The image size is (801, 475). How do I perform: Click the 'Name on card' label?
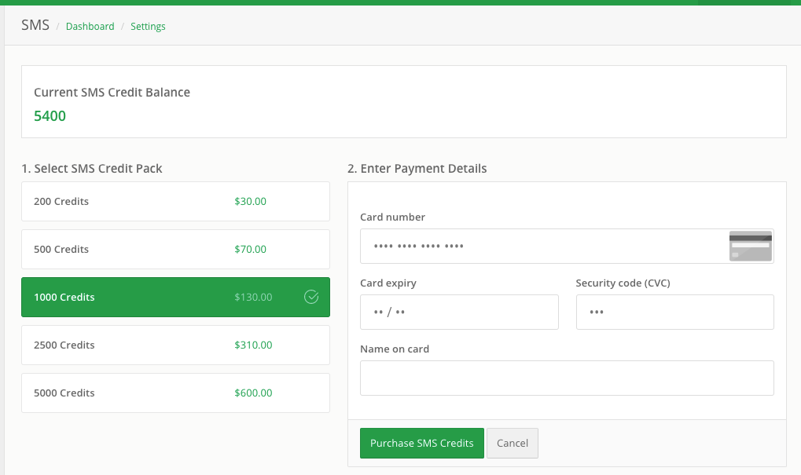pyautogui.click(x=395, y=349)
